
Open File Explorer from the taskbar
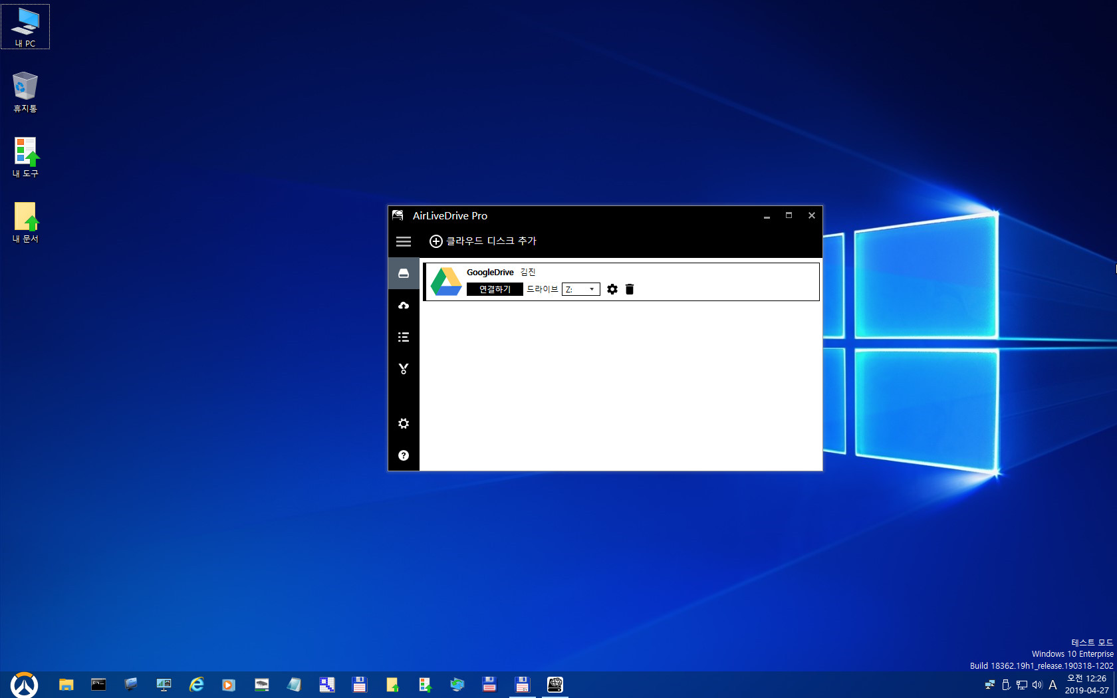pos(66,685)
